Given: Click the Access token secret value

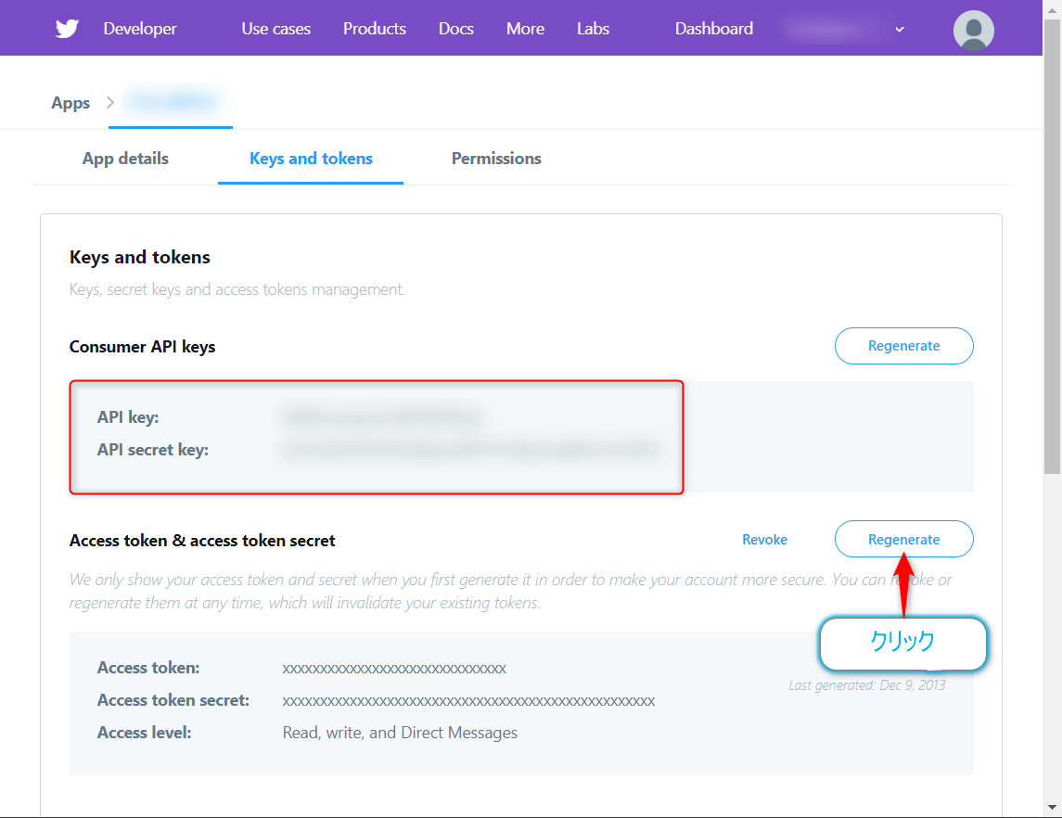Looking at the screenshot, I should pyautogui.click(x=468, y=701).
